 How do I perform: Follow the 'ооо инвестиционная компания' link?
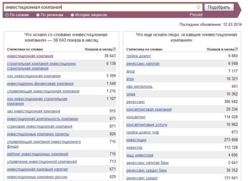click(x=34, y=76)
